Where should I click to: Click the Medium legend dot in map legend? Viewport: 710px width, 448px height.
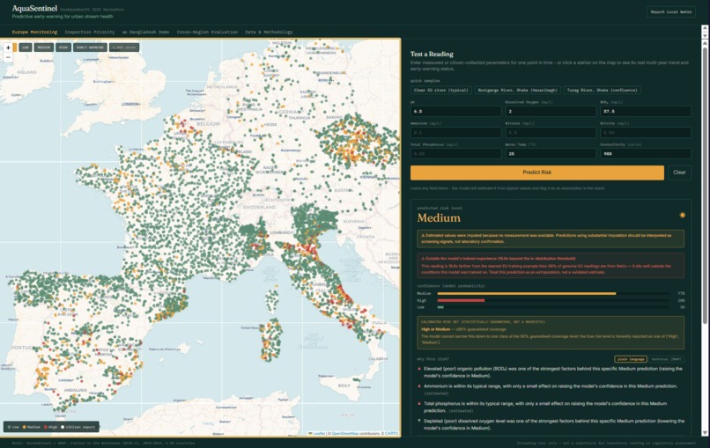click(24, 427)
